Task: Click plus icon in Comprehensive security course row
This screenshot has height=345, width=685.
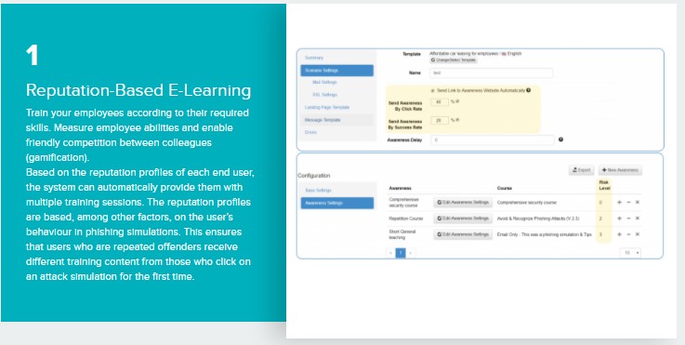Action: click(619, 203)
